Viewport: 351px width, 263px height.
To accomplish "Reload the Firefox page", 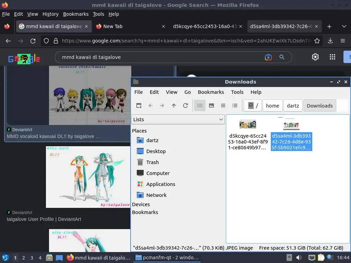I will pyautogui.click(x=33, y=41).
